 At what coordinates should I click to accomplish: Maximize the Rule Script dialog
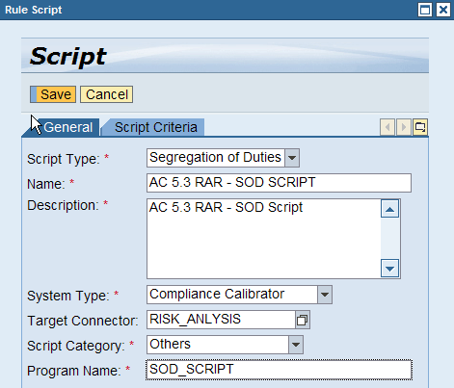(425, 10)
